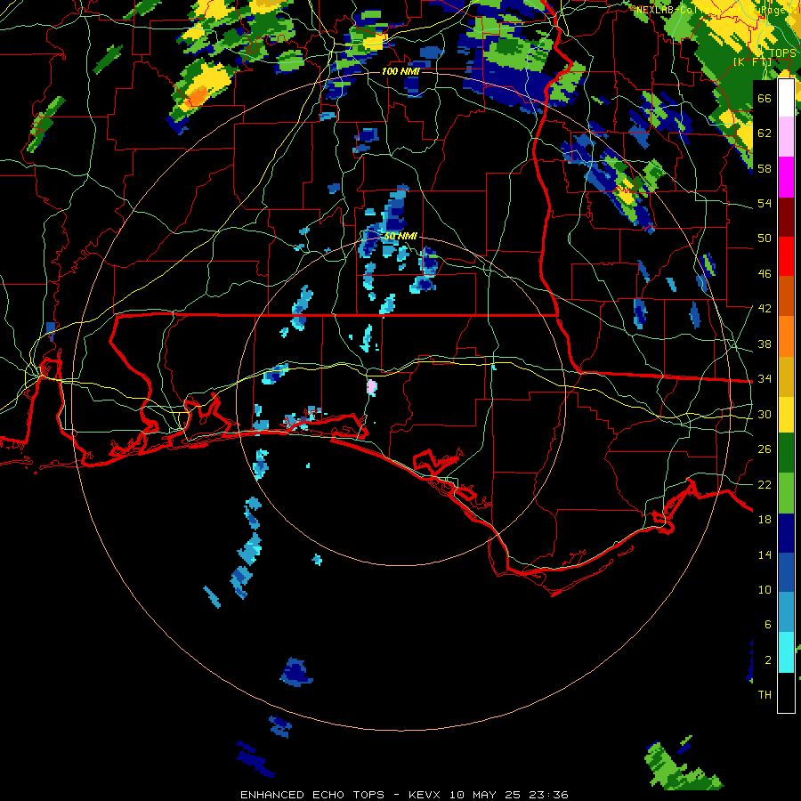This screenshot has height=801, width=801.
Task: Click the "ENHANCED ECHO TOPS" title text
Action: pos(312,795)
